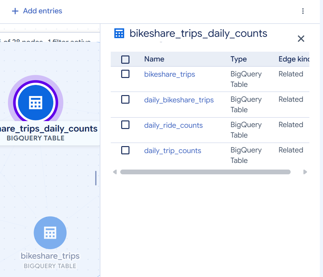Check the bikeshare_trips row checkbox
Viewport: 323px width, 277px height.
pyautogui.click(x=125, y=74)
